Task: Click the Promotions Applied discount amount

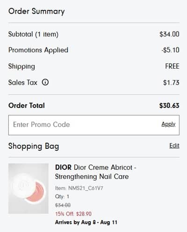Action: tap(171, 50)
